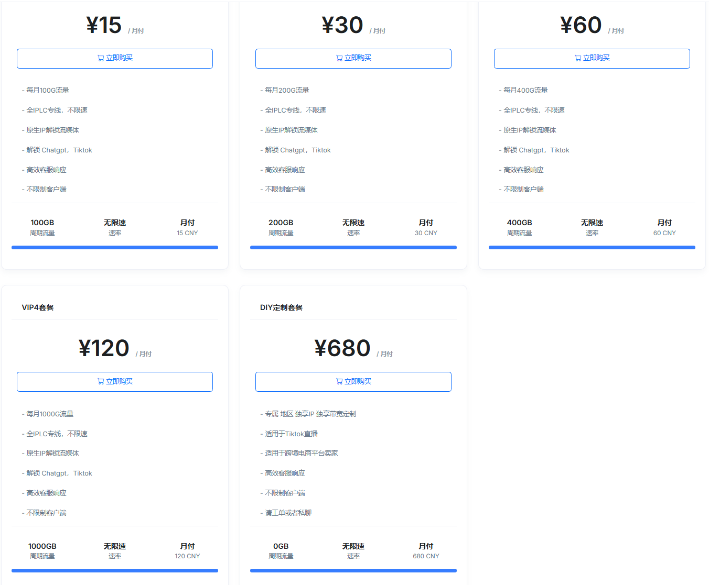Click cart icon in ¥15 plan buy button

click(x=101, y=58)
